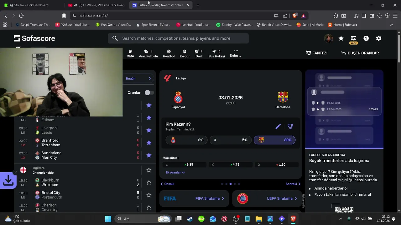Show hidden bookmarks with double chevron
Viewport: 401px width, 225px height.
391,25
